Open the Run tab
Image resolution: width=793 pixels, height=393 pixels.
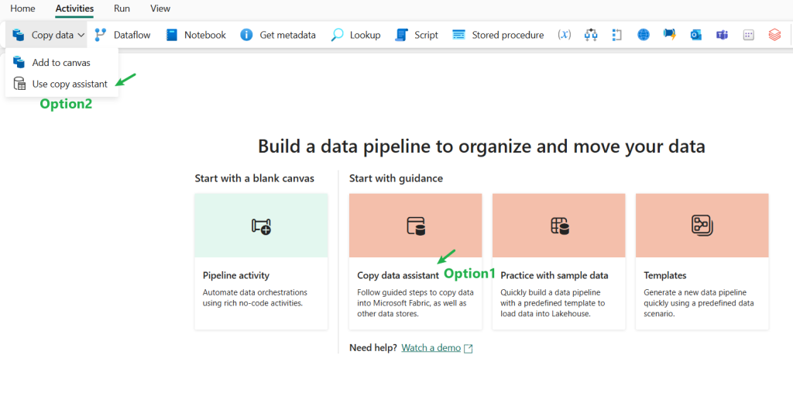click(122, 9)
